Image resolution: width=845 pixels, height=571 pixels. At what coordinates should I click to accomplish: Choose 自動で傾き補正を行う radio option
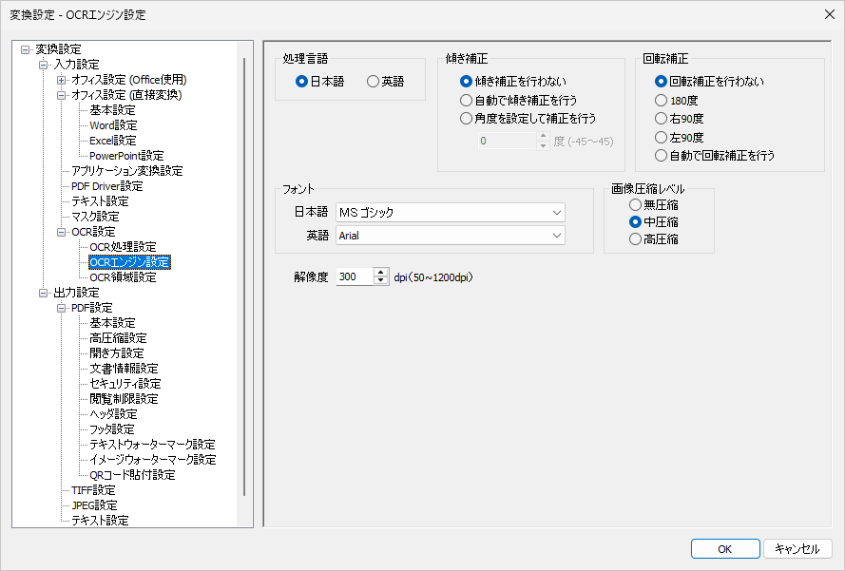click(466, 100)
